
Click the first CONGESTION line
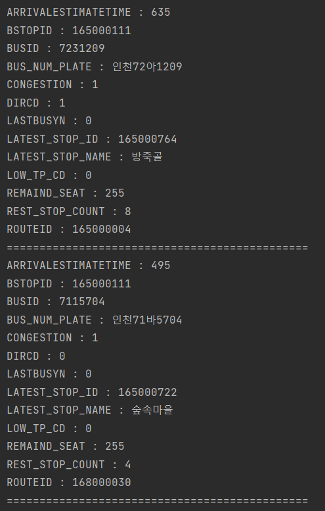(53, 84)
